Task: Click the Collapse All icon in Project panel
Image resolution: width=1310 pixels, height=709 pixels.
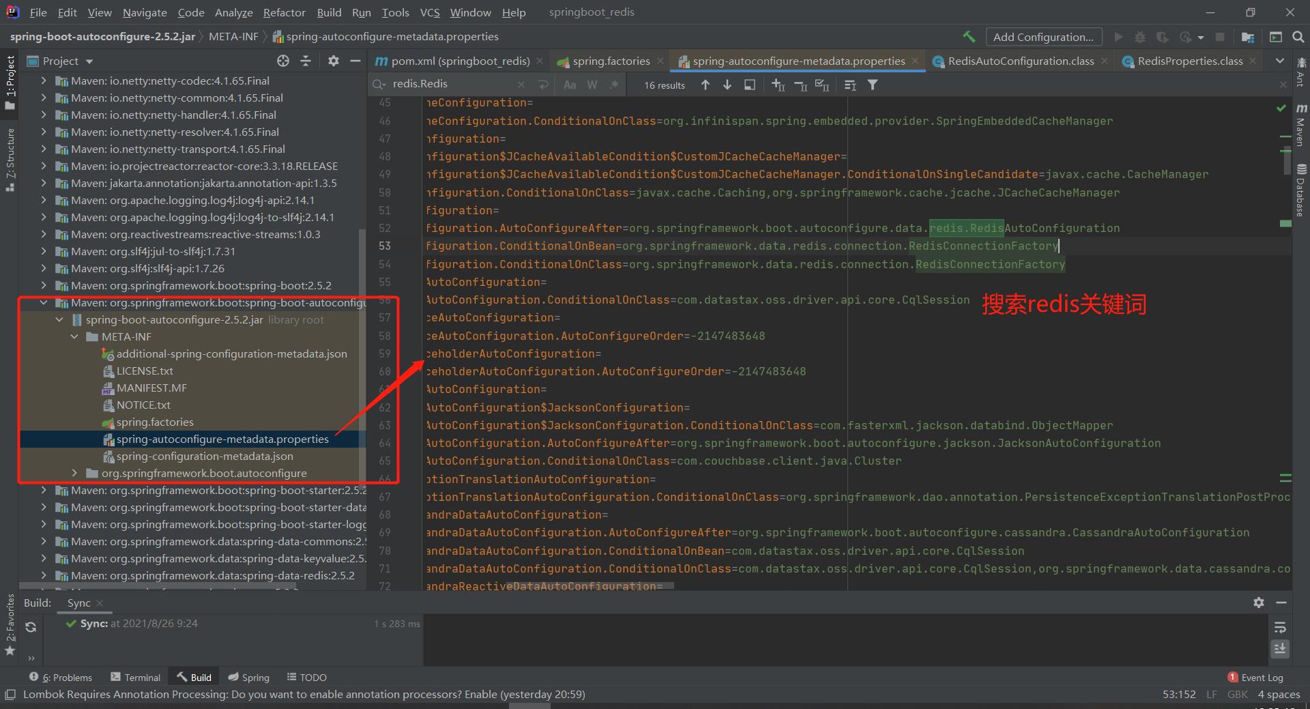Action: pyautogui.click(x=306, y=61)
